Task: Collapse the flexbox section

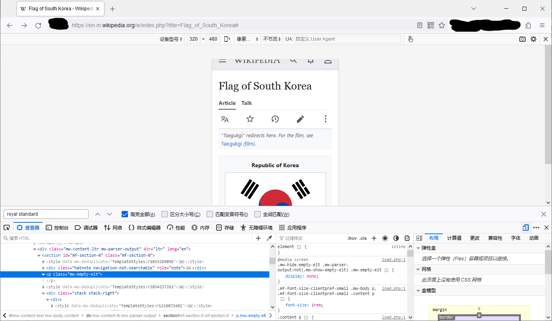Action: pos(418,248)
